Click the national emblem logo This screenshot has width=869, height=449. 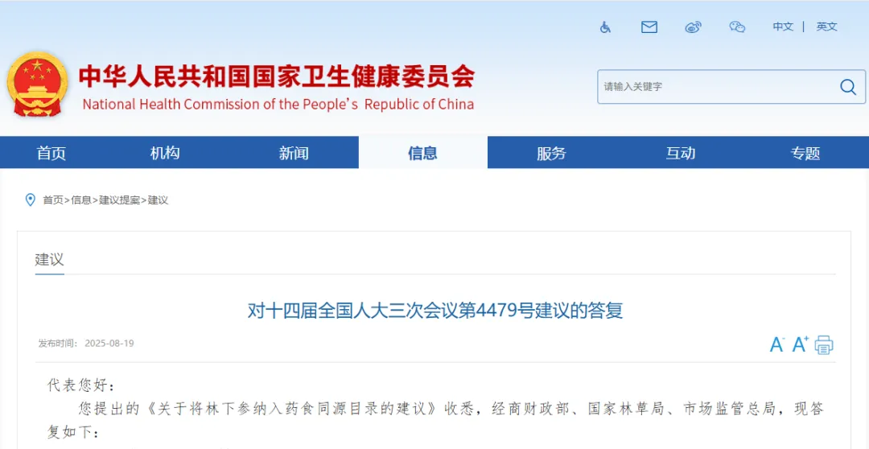click(37, 85)
